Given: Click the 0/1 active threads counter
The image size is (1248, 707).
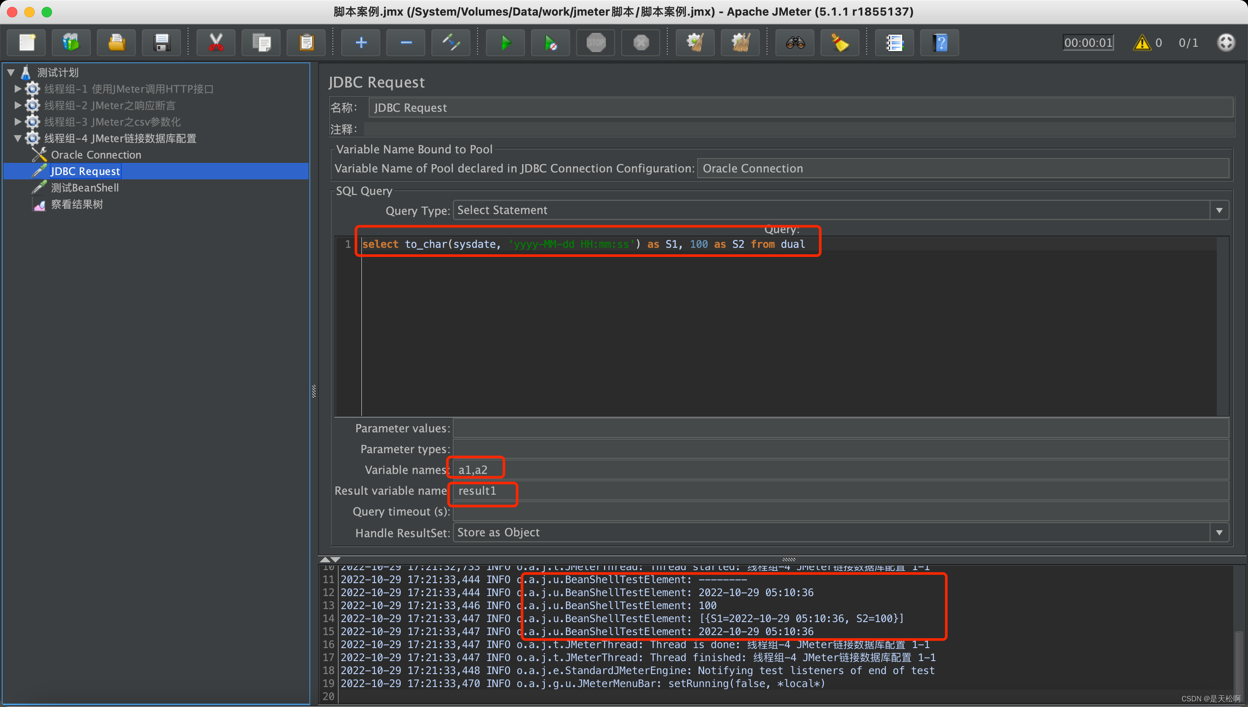Looking at the screenshot, I should click(1188, 43).
